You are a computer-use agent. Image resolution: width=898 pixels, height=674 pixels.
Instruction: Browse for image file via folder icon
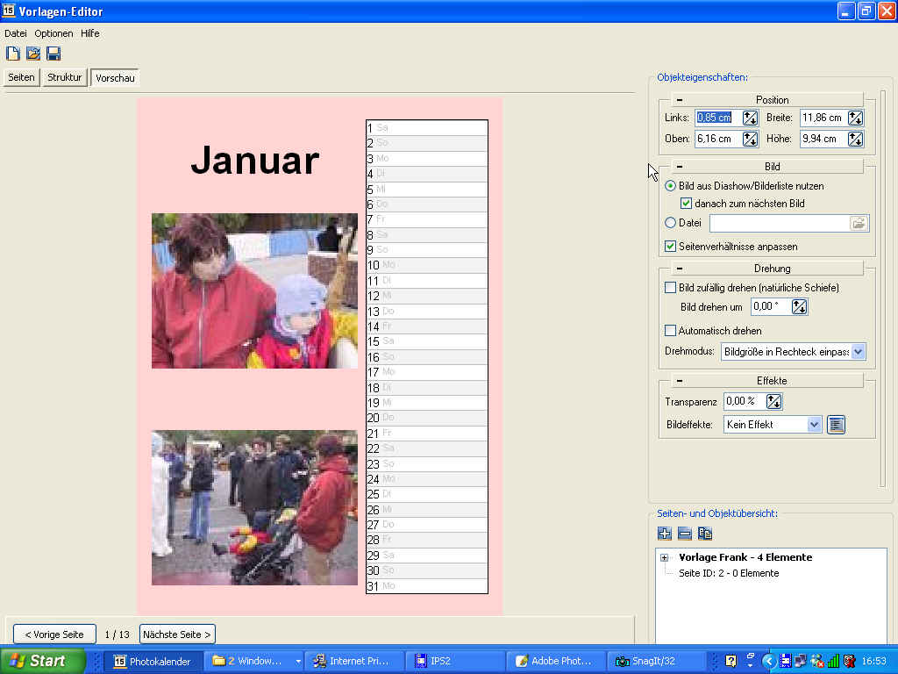[x=859, y=223]
